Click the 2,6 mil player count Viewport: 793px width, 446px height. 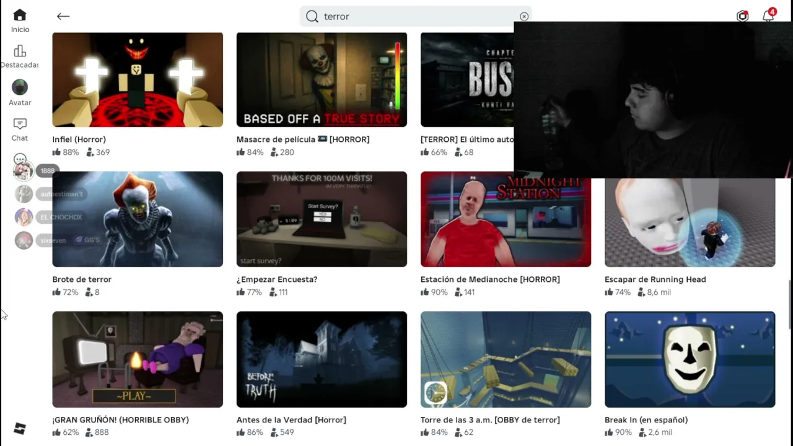click(655, 432)
